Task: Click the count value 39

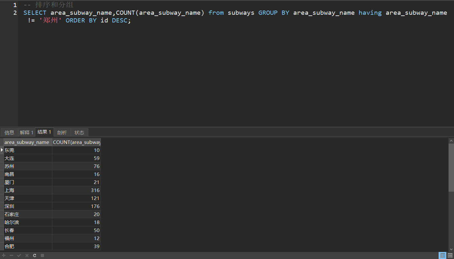Action: [x=97, y=246]
